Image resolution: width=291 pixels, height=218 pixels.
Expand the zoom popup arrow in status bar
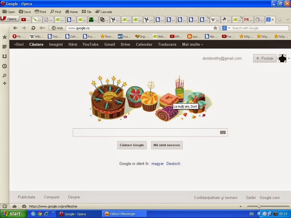[x=241, y=206]
